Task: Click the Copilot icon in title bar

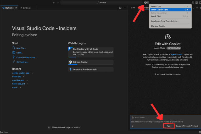Action: (x=145, y=2)
